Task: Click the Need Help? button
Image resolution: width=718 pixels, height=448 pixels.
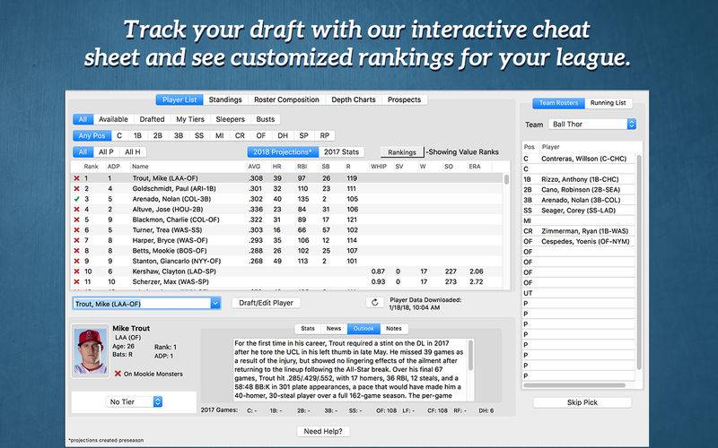Action: tap(323, 431)
